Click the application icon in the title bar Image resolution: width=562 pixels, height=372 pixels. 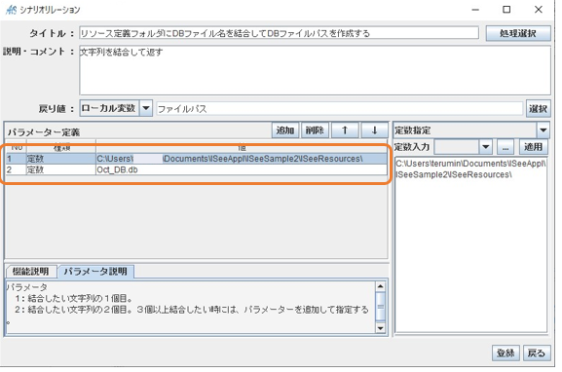(x=11, y=10)
